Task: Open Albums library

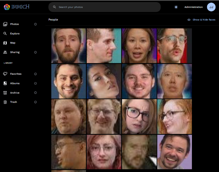Action: coord(15,83)
